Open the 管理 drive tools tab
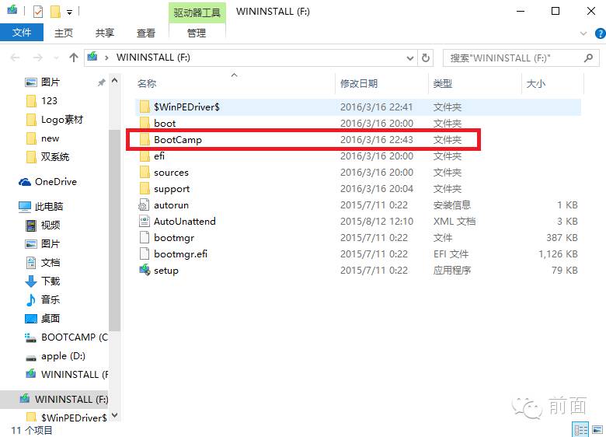This screenshot has width=606, height=437. point(197,33)
